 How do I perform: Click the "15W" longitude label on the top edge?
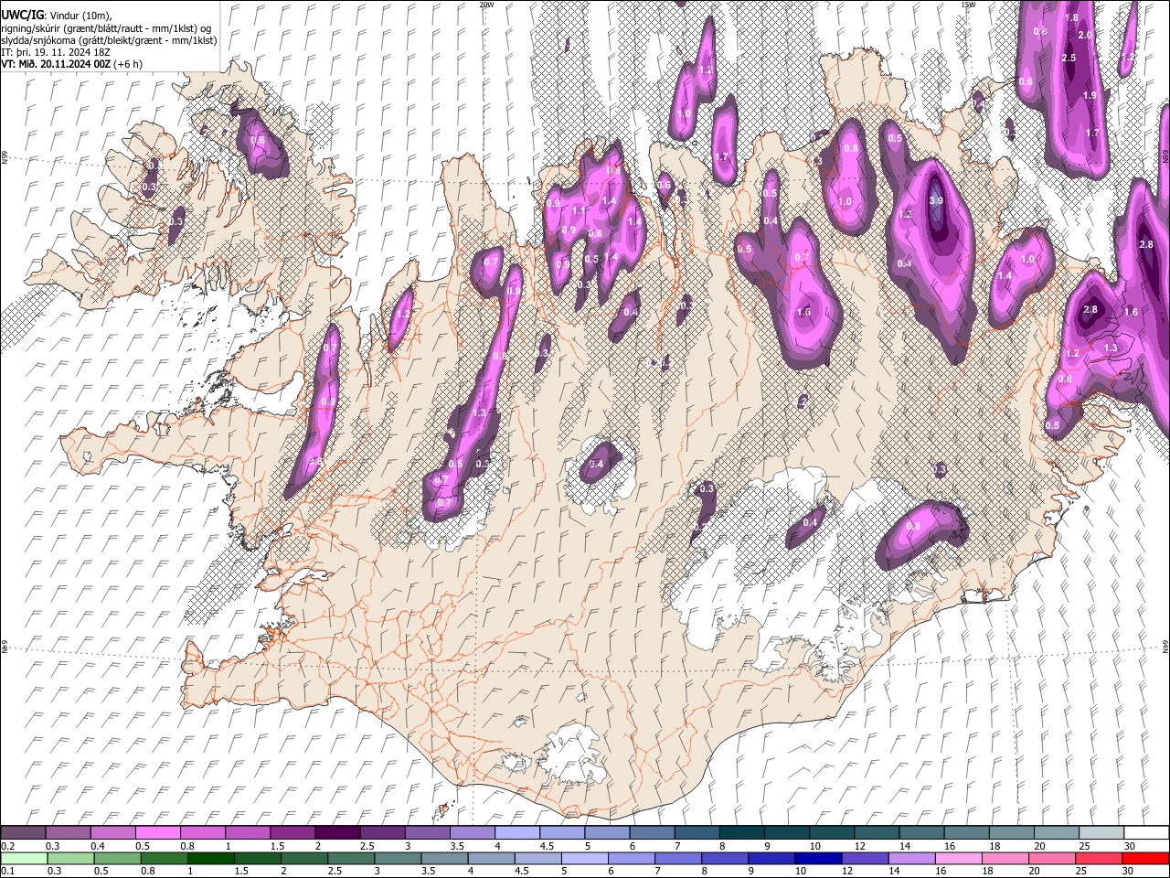[968, 5]
